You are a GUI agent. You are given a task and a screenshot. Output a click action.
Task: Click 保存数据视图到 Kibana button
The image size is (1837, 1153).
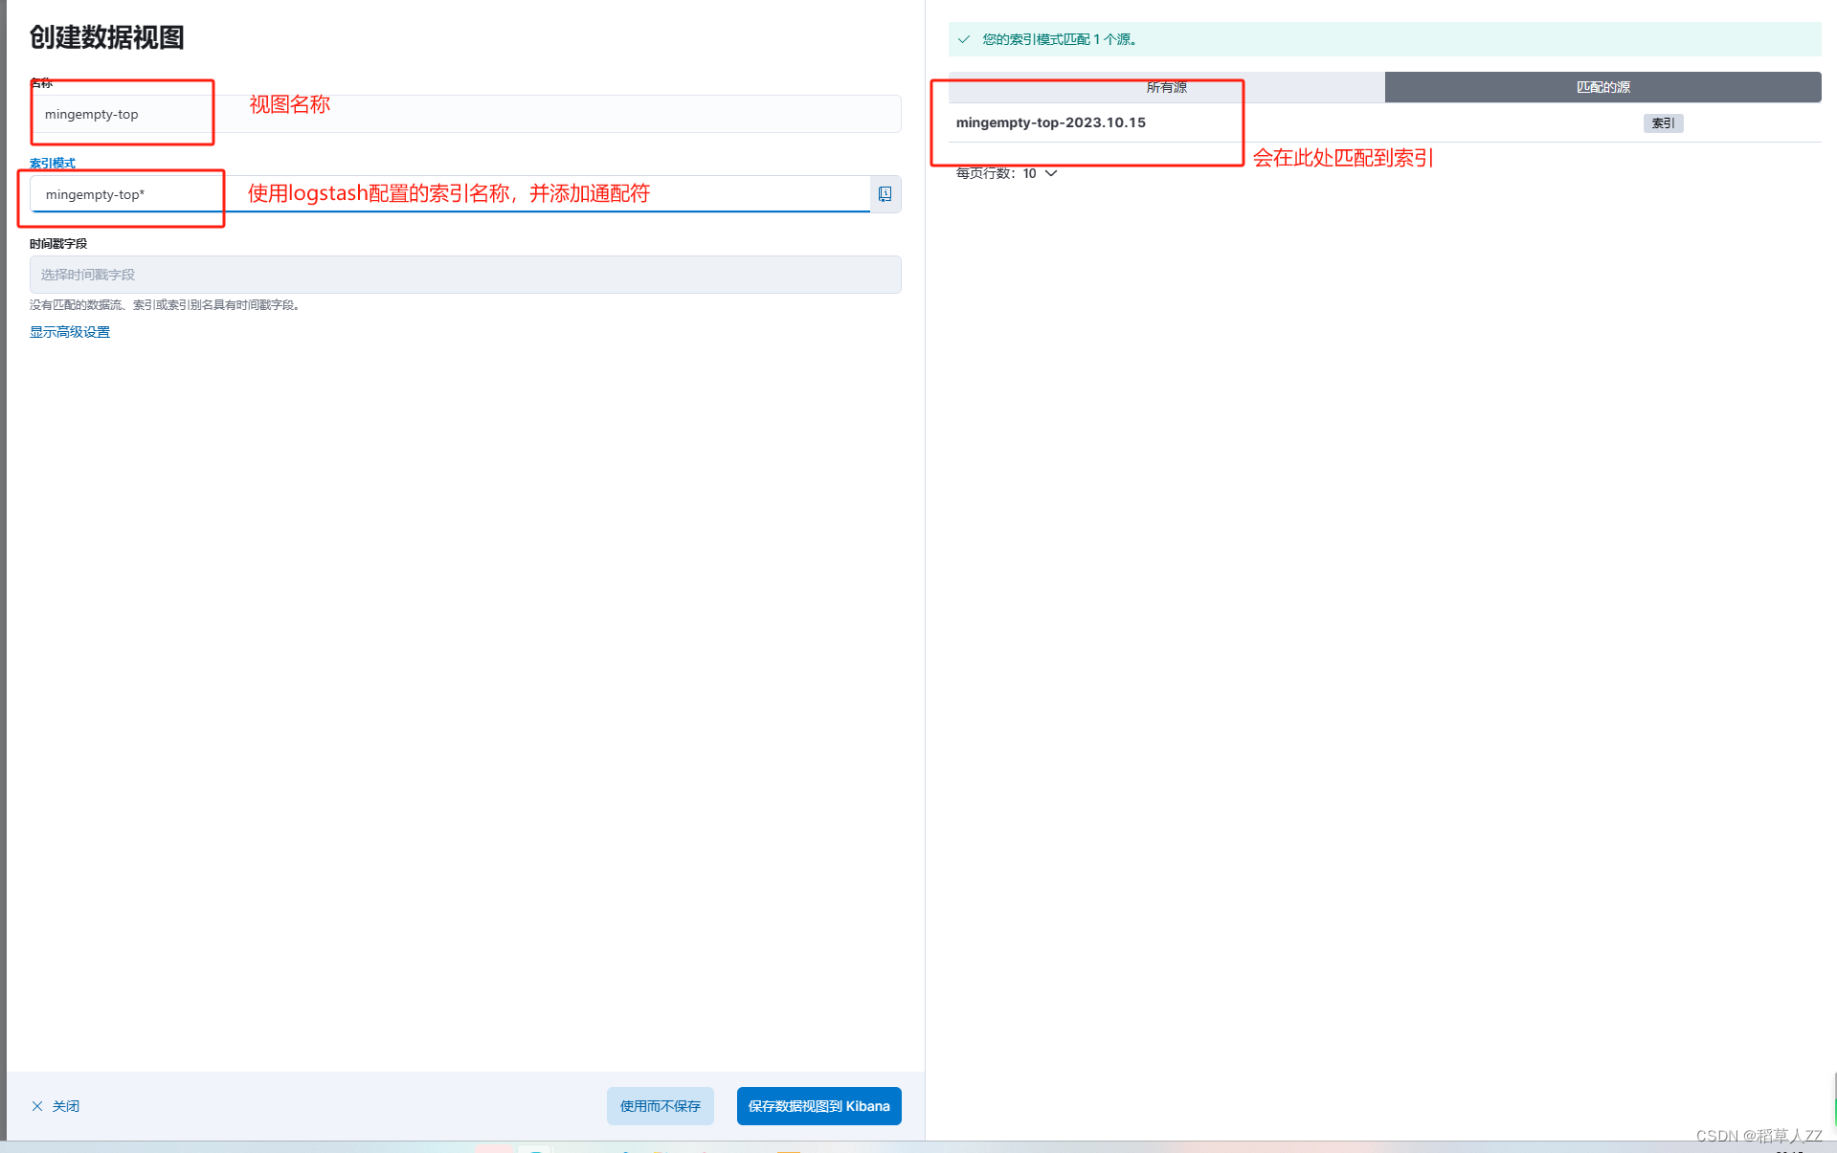818,1106
